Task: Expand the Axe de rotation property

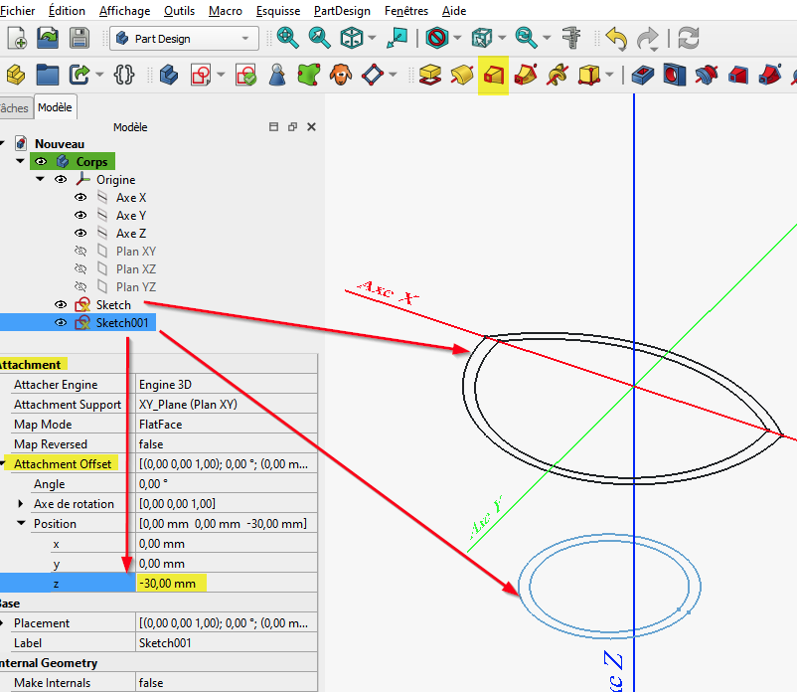Action: tap(21, 503)
